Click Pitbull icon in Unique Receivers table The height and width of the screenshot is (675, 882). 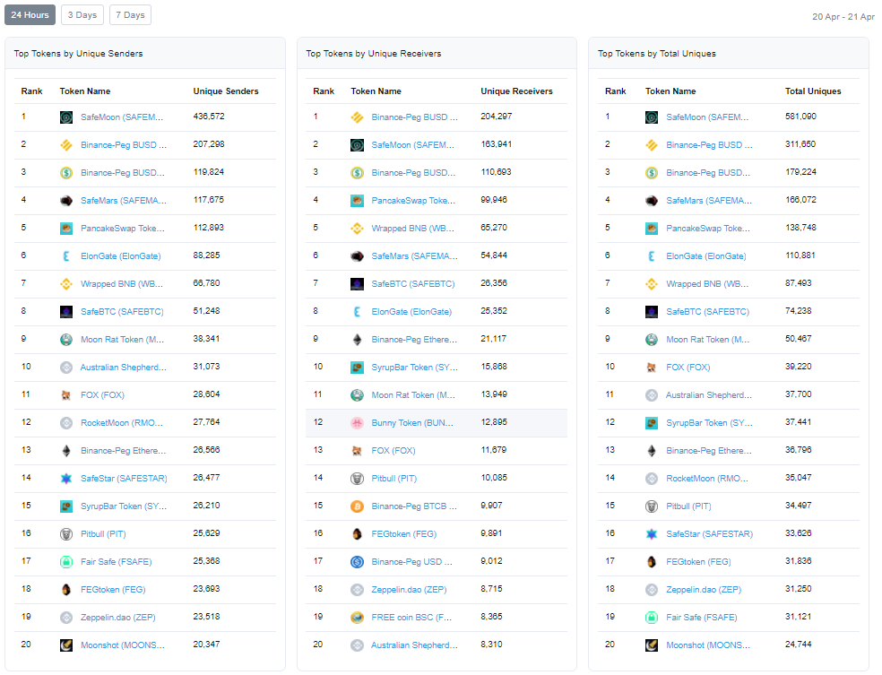[x=357, y=478]
